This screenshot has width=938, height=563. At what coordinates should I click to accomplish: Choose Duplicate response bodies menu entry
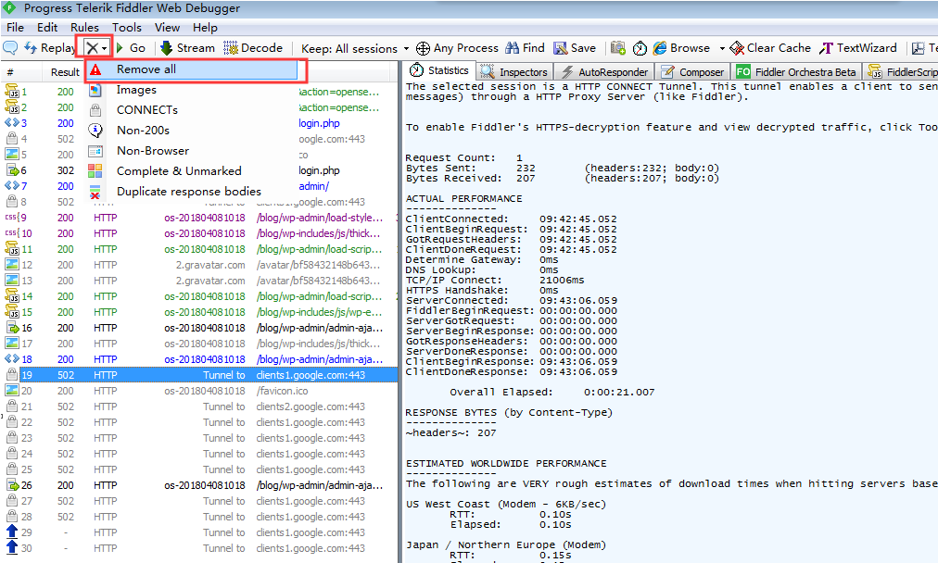click(x=192, y=192)
